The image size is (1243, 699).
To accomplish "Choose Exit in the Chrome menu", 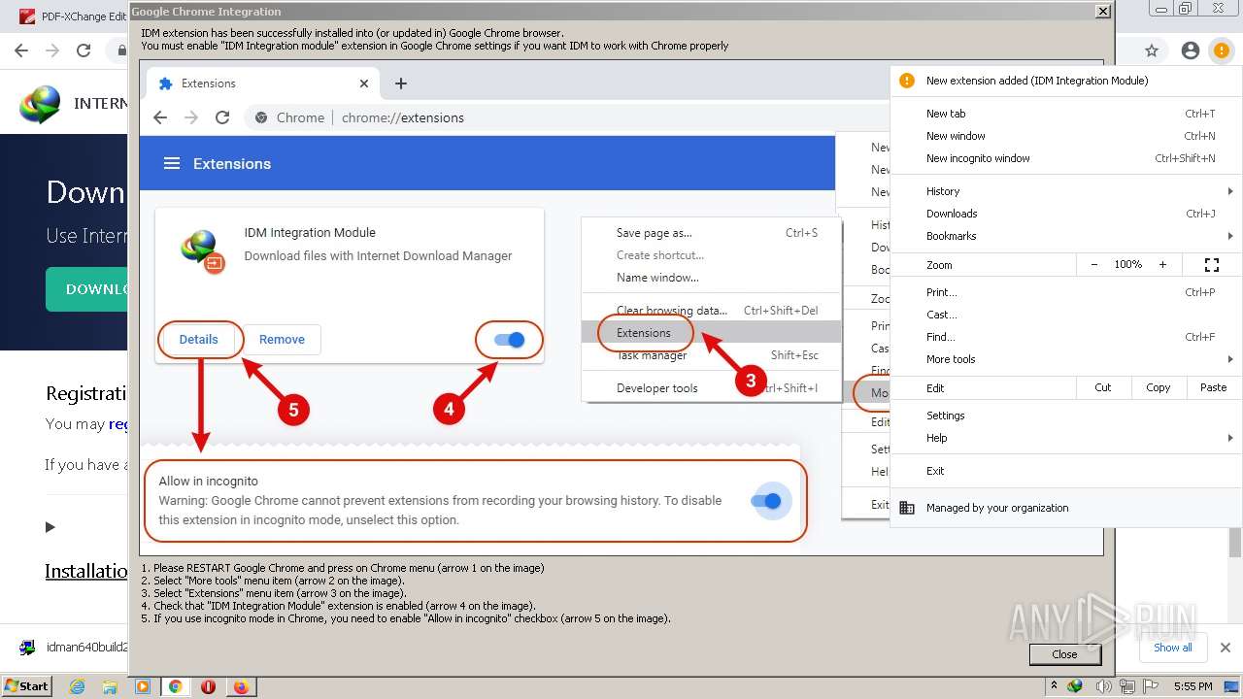I will pos(1066,471).
